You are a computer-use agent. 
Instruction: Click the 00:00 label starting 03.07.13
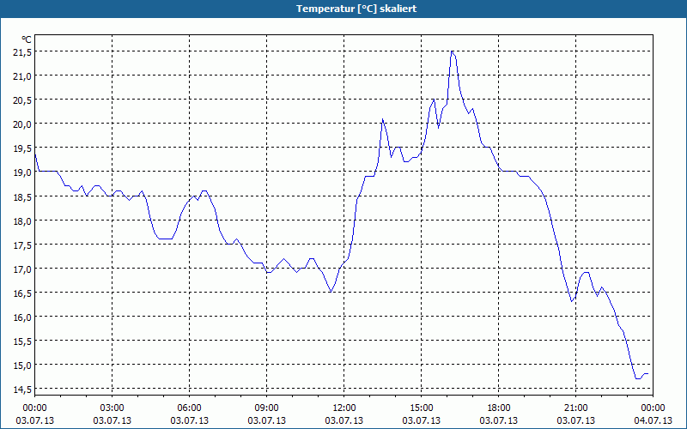tap(35, 408)
